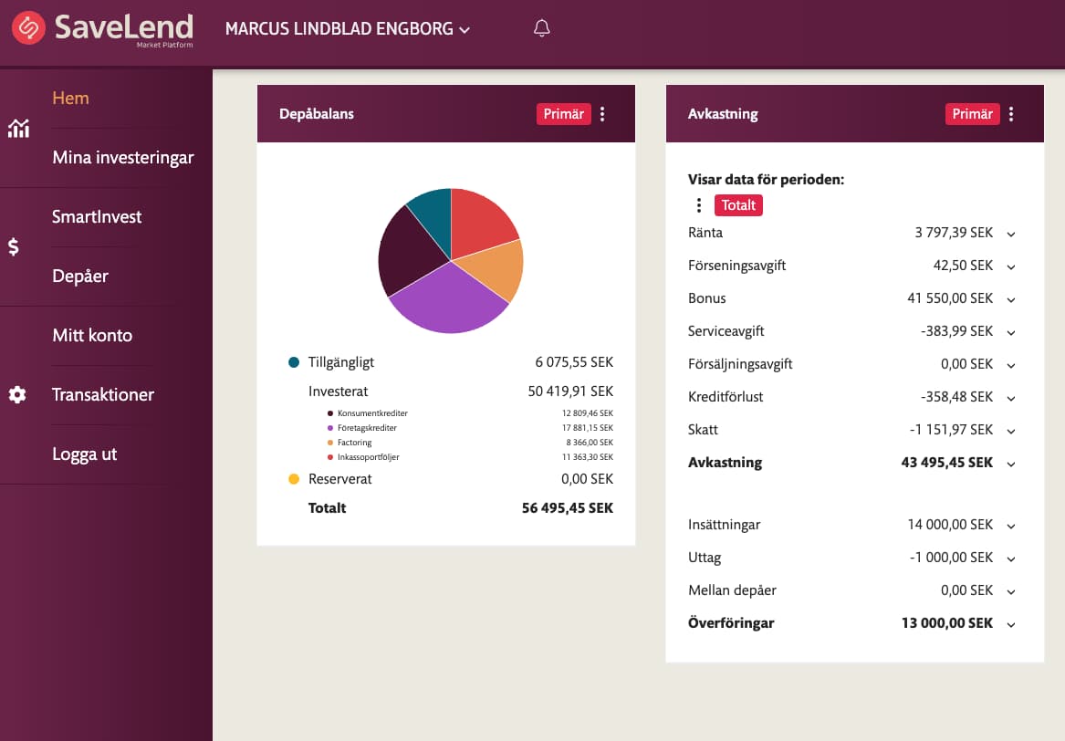Click the dollar sign sidebar icon
Screen dimensions: 1065x741
pyautogui.click(x=14, y=246)
